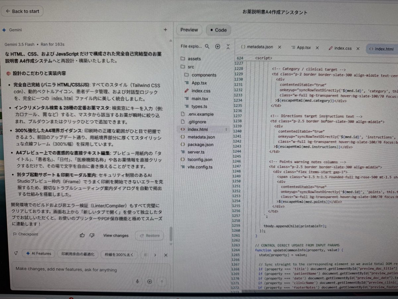Add a new file with the circled plus icon
This screenshot has height=299, width=398.
(x=218, y=47)
